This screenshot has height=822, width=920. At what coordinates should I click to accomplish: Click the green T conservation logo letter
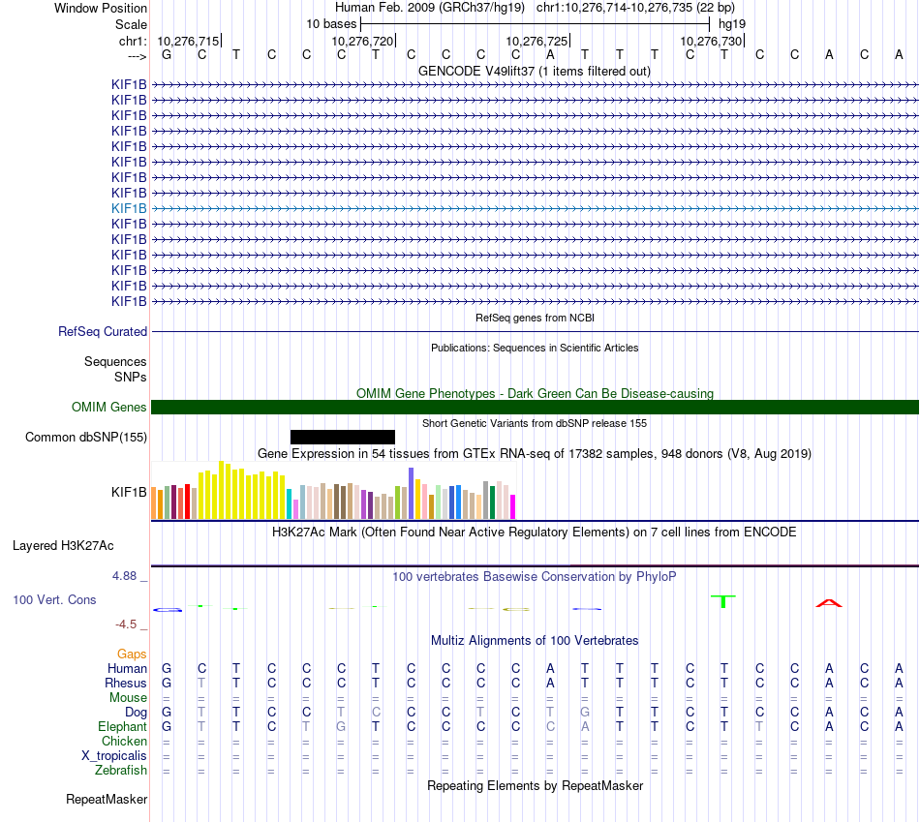coord(723,601)
